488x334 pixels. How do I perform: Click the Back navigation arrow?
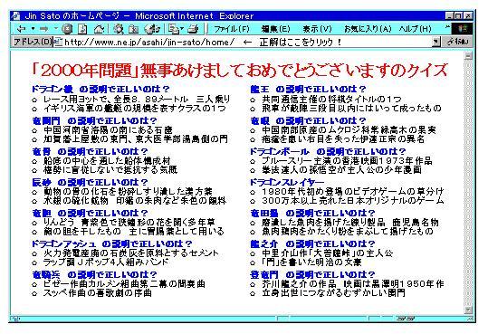point(21,29)
